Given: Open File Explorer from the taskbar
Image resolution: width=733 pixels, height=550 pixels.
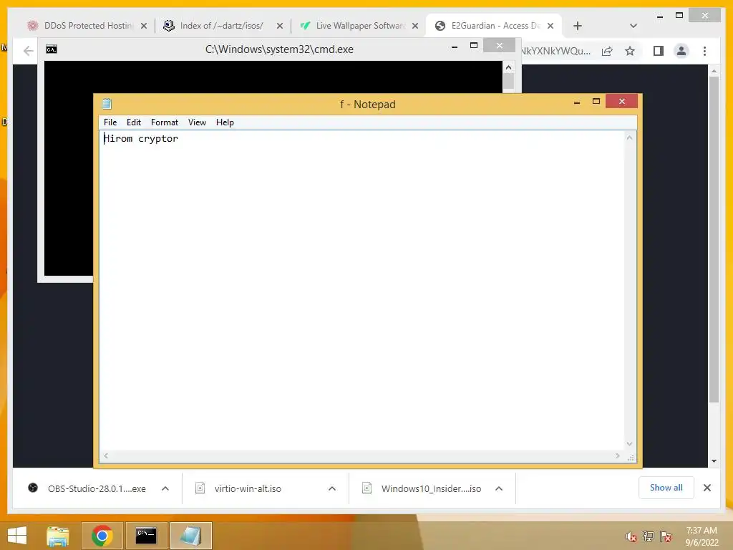Looking at the screenshot, I should click(58, 536).
